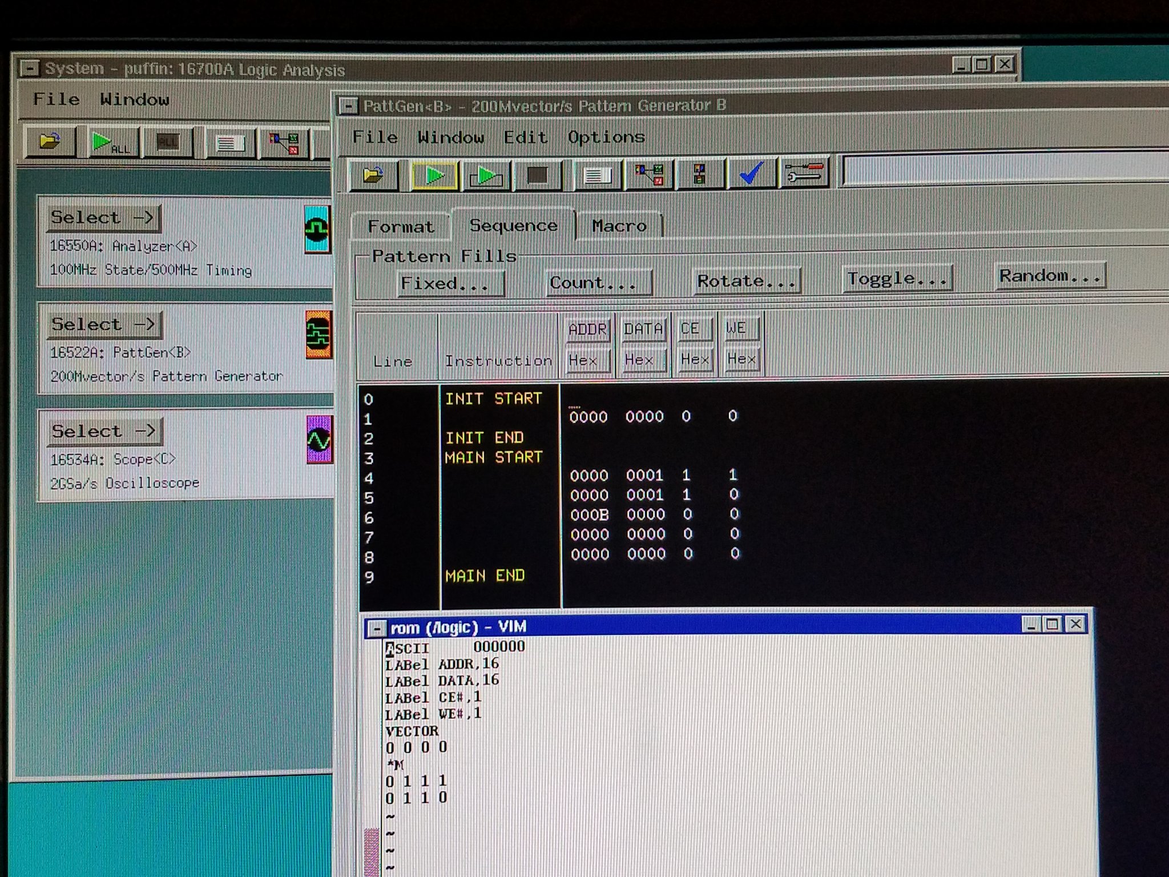Screen dimensions: 1169x877
Task: Click Select button for 16550A Analyzer<A>
Action: click(x=103, y=218)
